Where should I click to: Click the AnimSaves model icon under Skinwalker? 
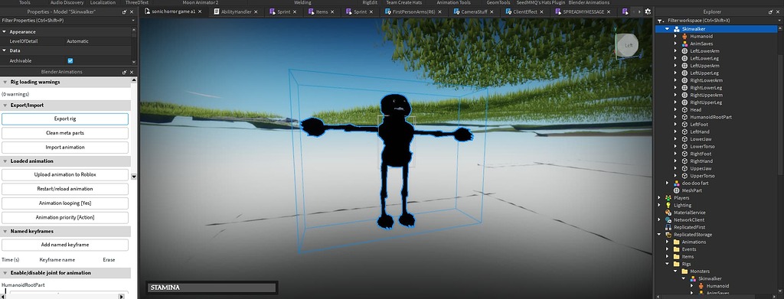pos(684,44)
